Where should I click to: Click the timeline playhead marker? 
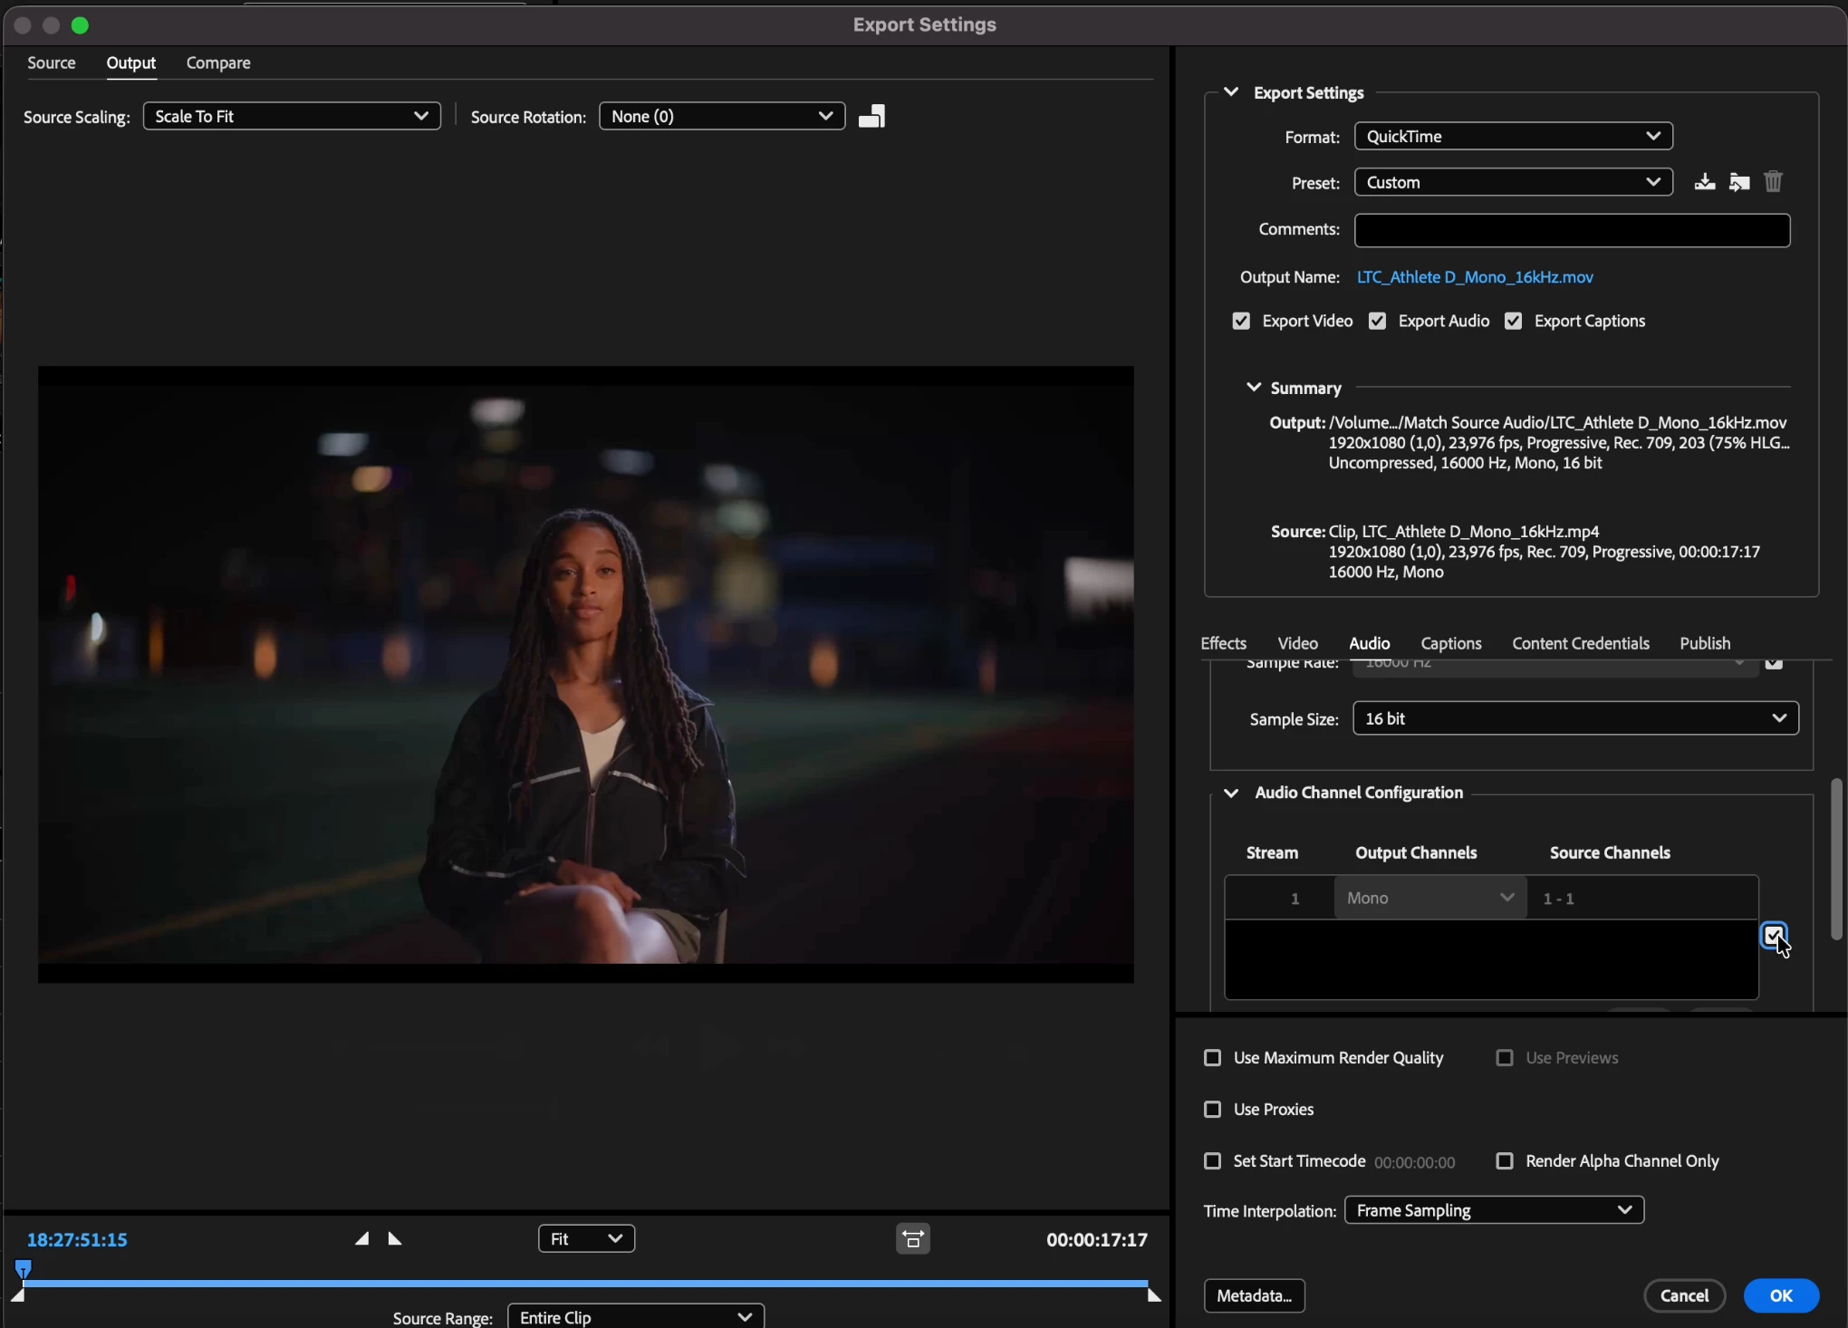pyautogui.click(x=24, y=1268)
